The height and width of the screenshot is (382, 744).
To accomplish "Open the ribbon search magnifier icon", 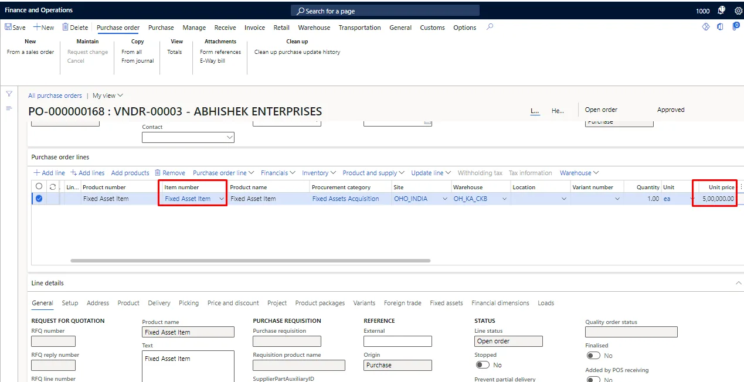I will [x=490, y=27].
